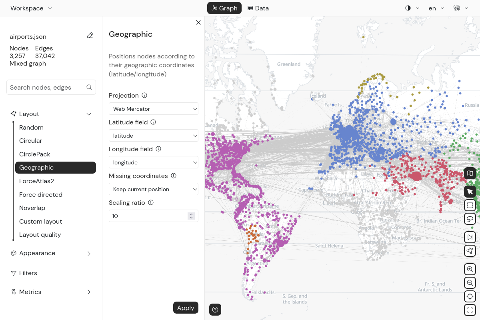The height and width of the screenshot is (320, 480).
Task: Click the search magnifier icon
Action: click(89, 87)
